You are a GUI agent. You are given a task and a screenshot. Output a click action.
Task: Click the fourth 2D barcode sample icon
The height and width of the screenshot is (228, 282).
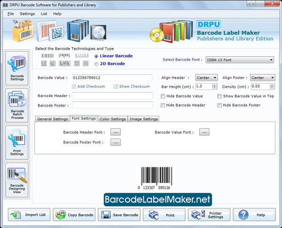(x=77, y=63)
